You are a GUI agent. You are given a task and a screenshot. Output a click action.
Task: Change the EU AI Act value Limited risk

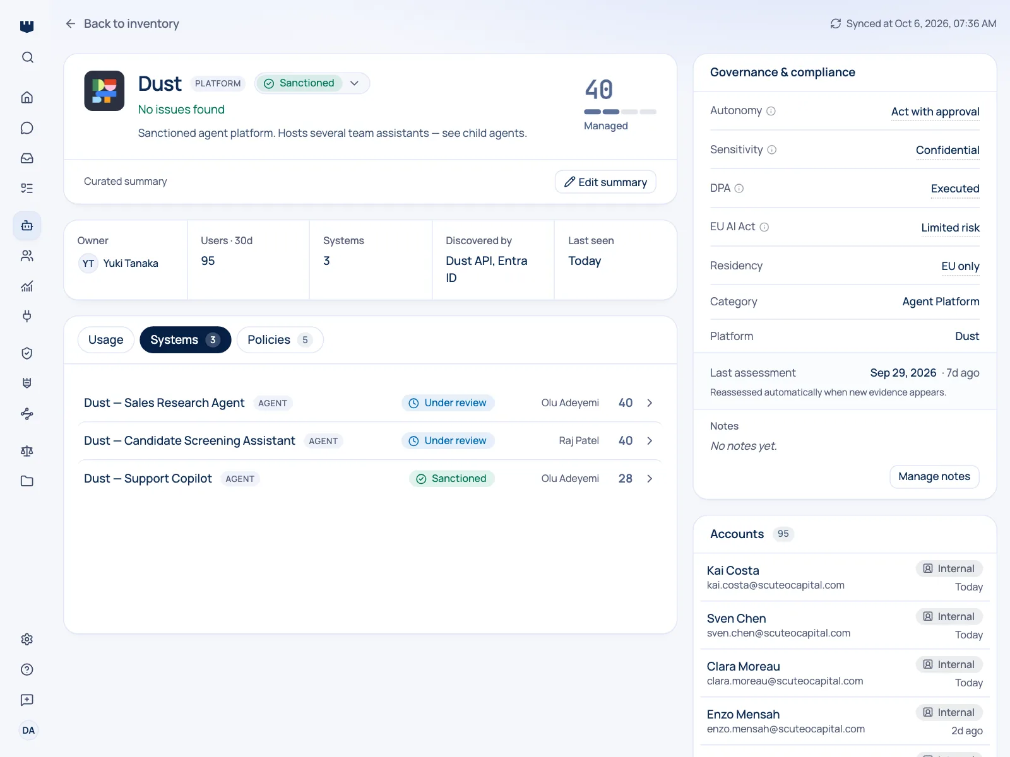point(950,228)
